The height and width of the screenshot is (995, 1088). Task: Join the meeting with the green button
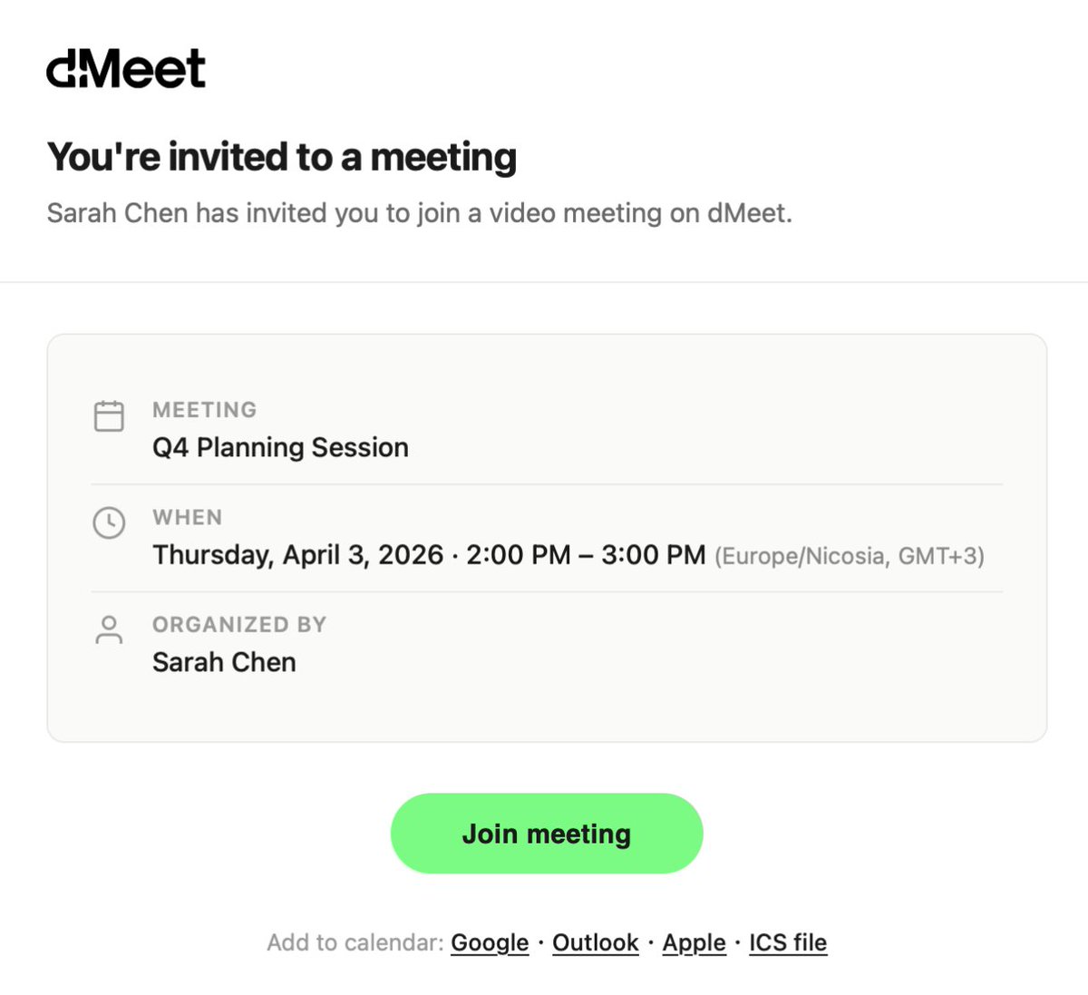click(x=547, y=834)
